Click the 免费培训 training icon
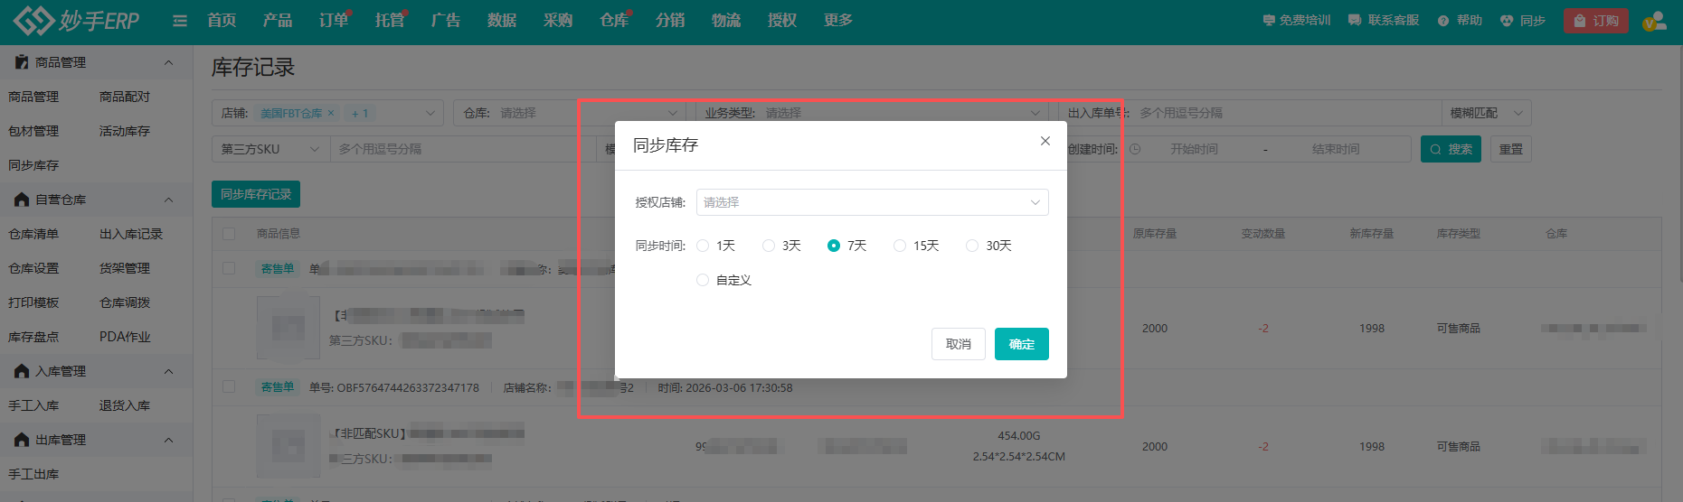This screenshot has height=502, width=1683. click(x=1269, y=21)
